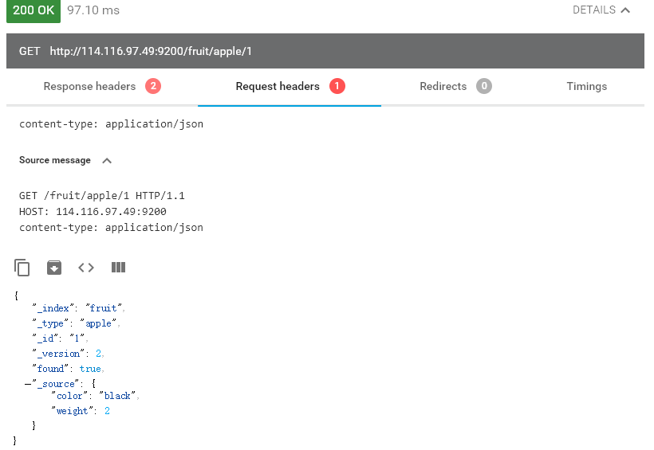Open the Response headers tab
This screenshot has width=654, height=450.
coord(89,86)
